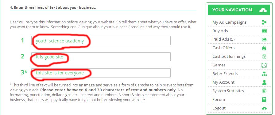This screenshot has height=115, width=275.
Task: Click the Cashout Earnings money bag icon
Action: pyautogui.click(x=264, y=57)
